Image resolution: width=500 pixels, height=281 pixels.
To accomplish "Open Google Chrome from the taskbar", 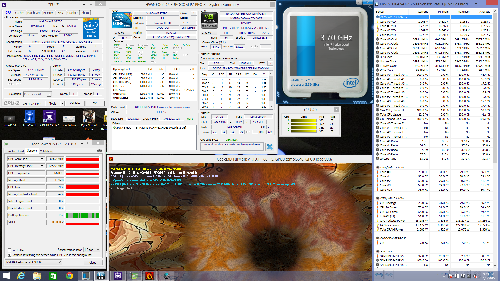I will coord(69,276).
